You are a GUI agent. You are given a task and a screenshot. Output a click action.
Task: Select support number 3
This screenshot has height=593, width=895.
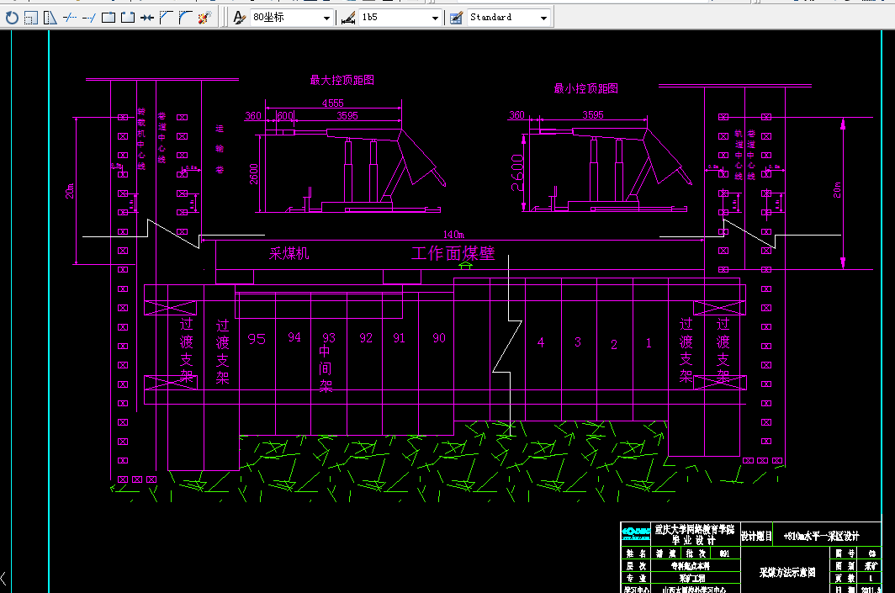click(578, 342)
